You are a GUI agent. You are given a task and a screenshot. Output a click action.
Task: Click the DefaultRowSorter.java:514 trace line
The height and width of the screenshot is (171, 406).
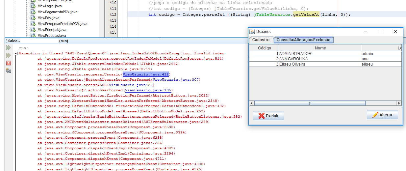[131, 59]
